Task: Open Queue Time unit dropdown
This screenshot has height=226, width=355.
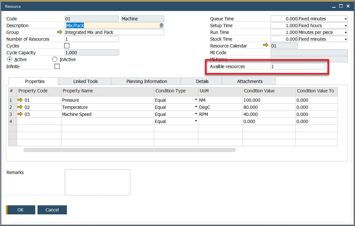Action: coord(346,19)
